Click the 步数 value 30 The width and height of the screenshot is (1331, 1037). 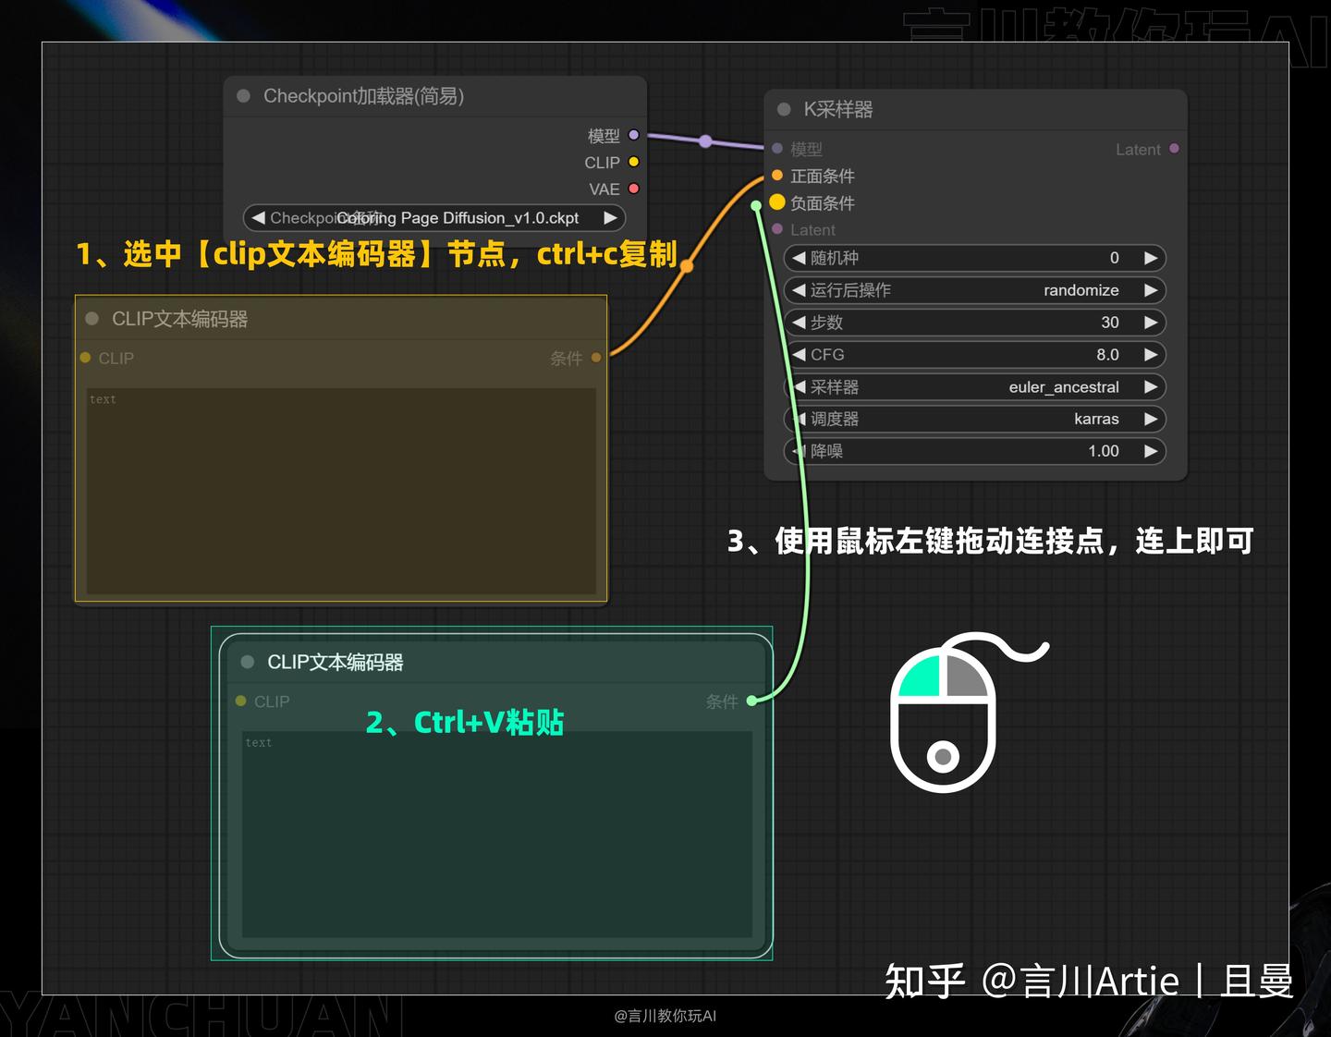1110,323
